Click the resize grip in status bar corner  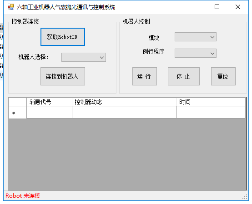click(245, 197)
